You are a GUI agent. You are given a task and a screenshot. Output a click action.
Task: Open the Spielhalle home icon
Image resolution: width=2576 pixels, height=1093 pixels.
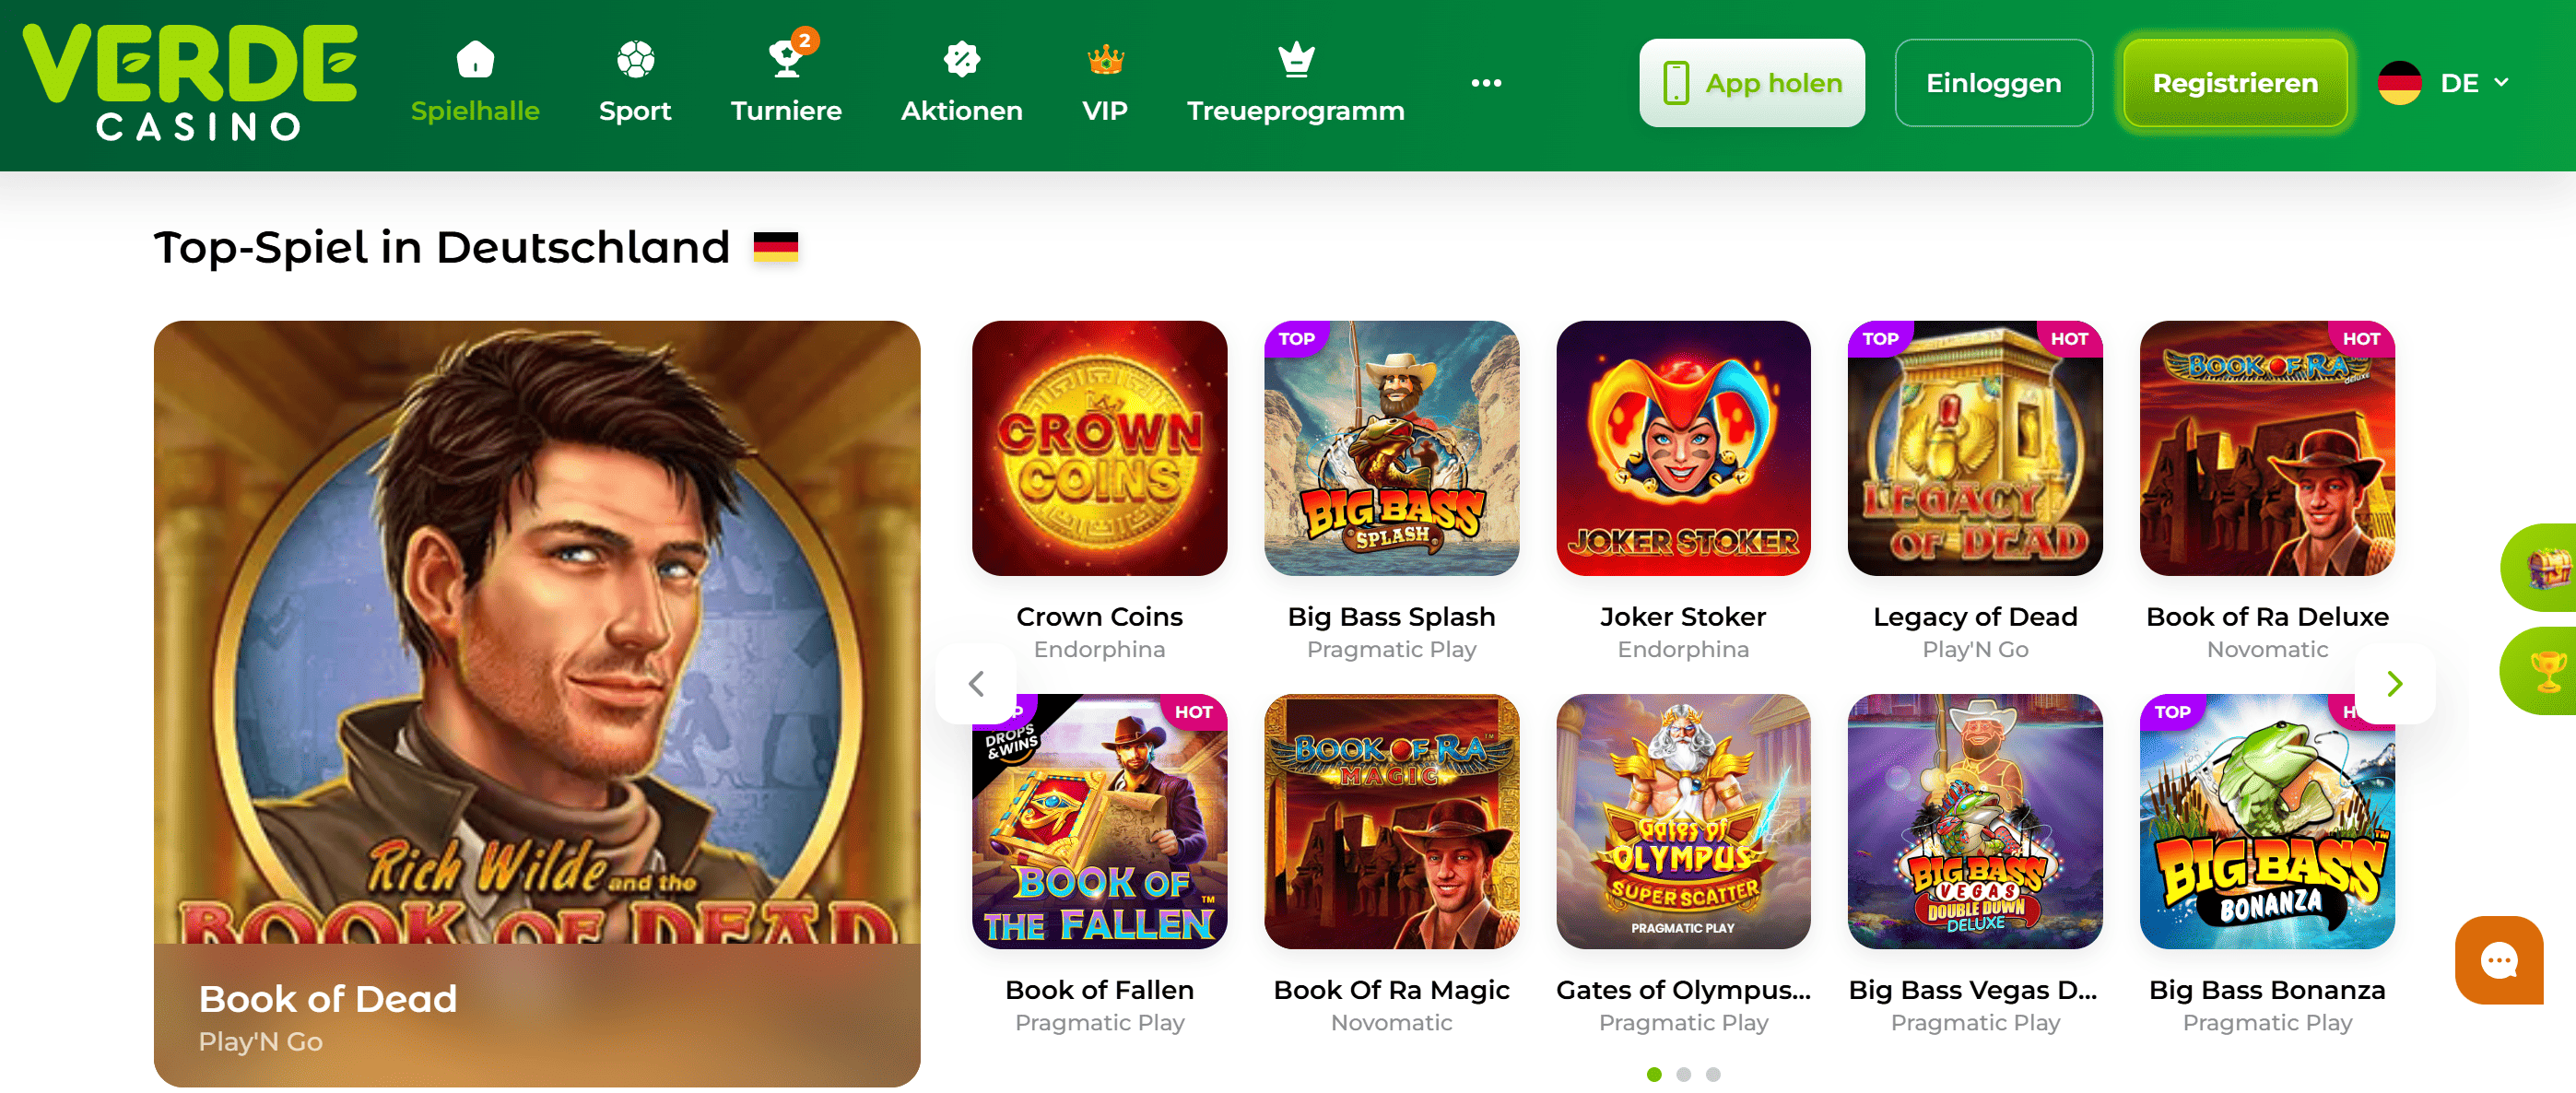[x=475, y=59]
